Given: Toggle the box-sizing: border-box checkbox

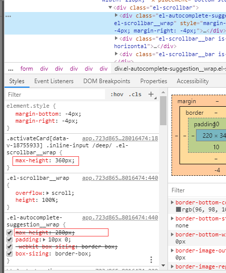Looking at the screenshot, I should tap(9, 253).
